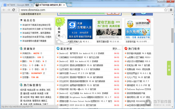The image size is (175, 109).
Task: Open notice 本站开放软件交流群-当下软件园
Action: pos(37,29)
